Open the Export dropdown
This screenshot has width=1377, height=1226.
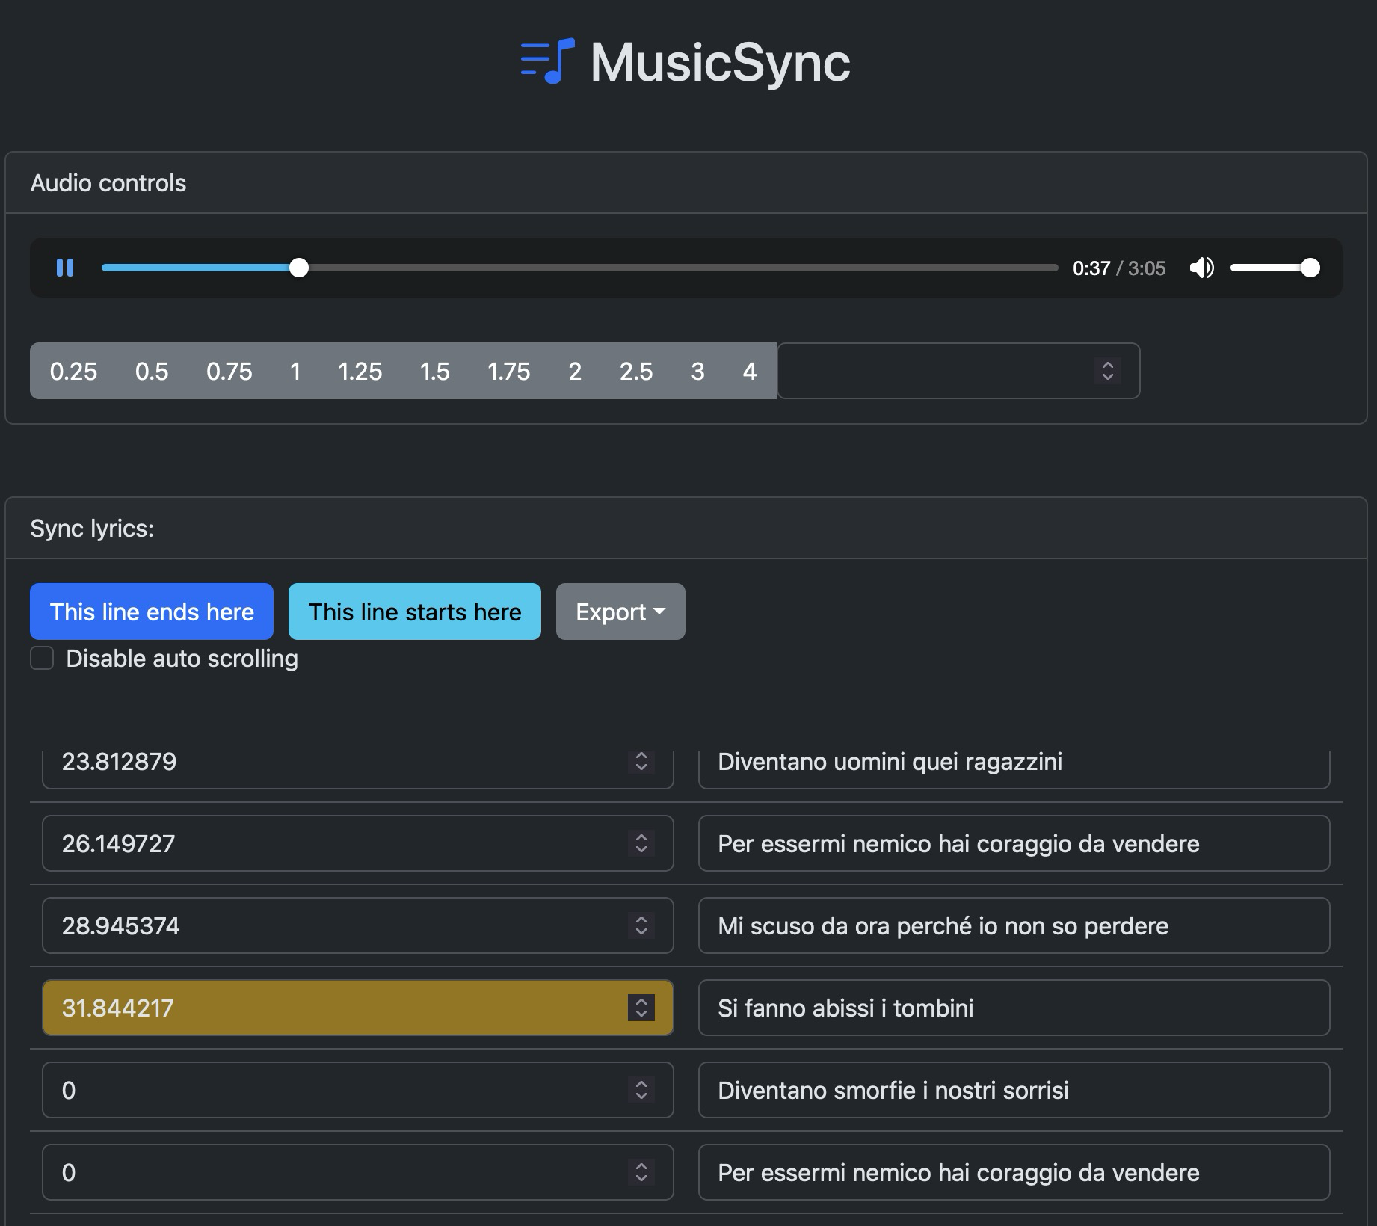[x=620, y=612]
